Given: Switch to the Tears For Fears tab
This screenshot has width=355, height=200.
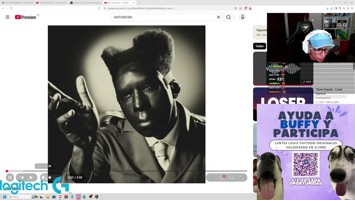Looking at the screenshot, I should click(51, 3).
